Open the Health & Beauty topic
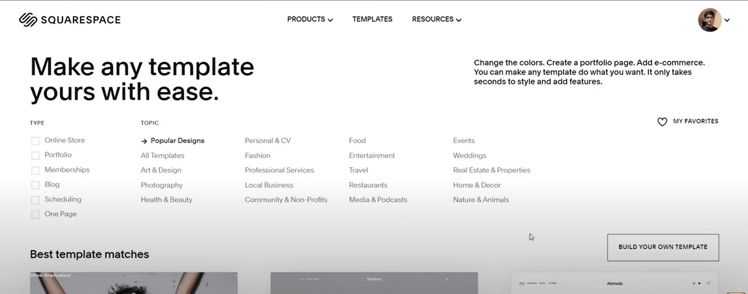This screenshot has height=294, width=748. pyautogui.click(x=166, y=200)
